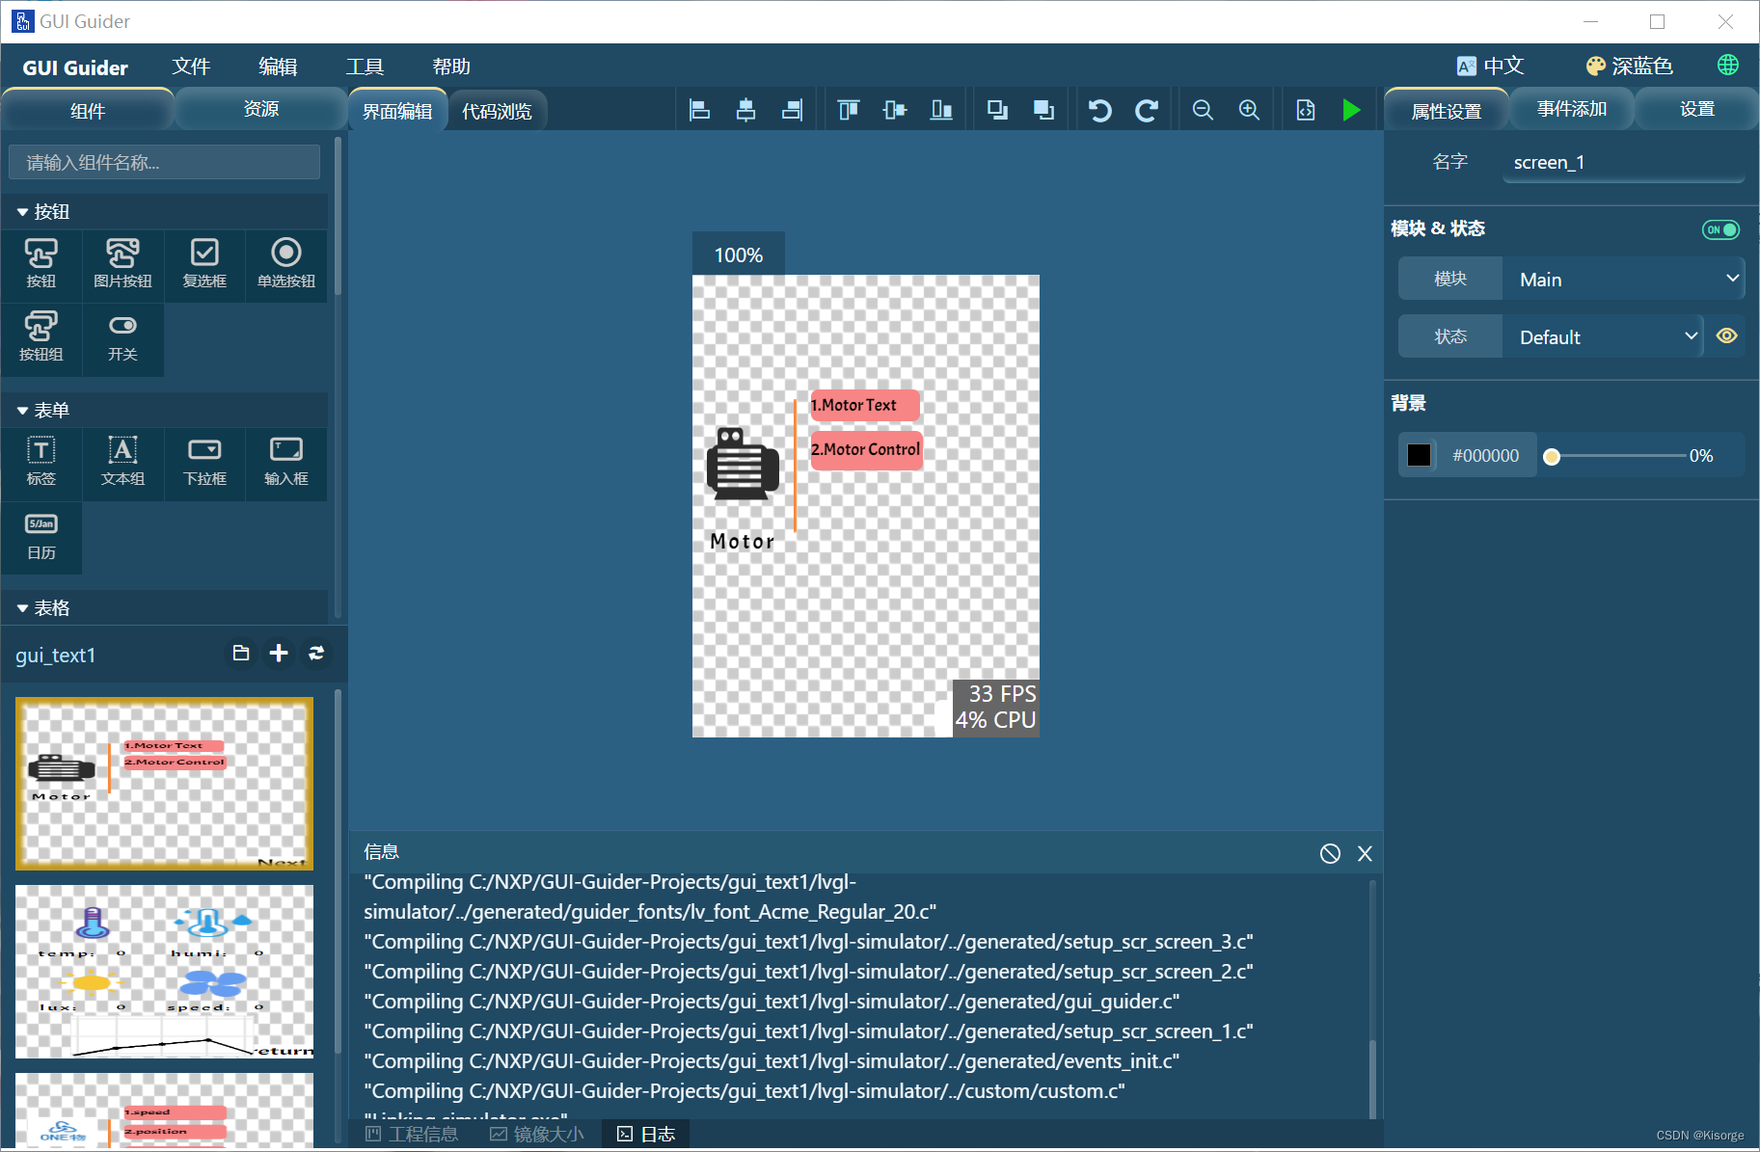Click the screen_1 name field
1760x1152 pixels.
tap(1624, 162)
